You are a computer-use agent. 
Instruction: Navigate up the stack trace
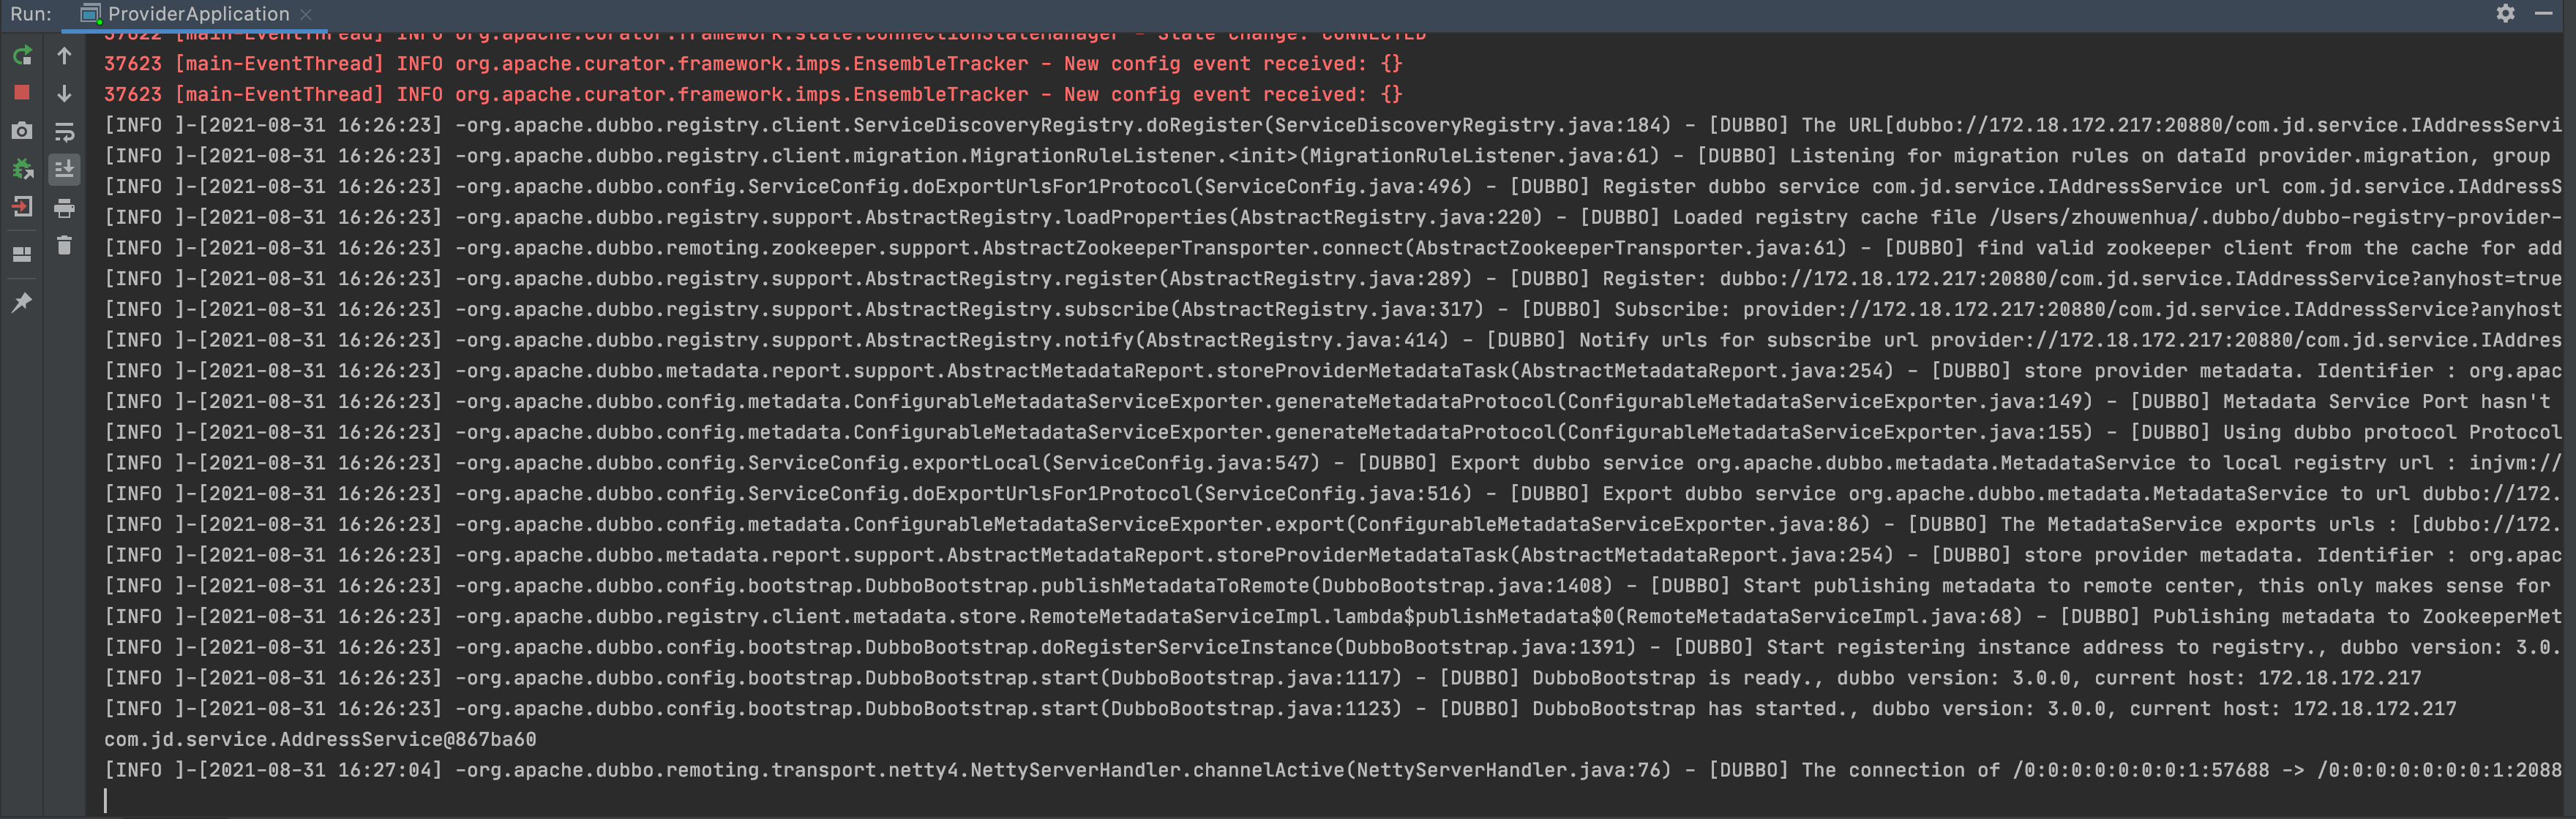pos(64,56)
